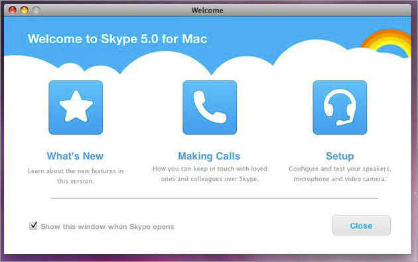Screen dimensions: 418x262
Task: Click the grayed-out zoom window button
Action: coord(36,10)
